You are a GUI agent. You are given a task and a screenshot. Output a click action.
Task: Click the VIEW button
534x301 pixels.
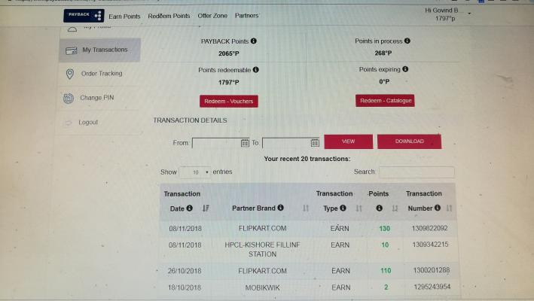pos(349,141)
